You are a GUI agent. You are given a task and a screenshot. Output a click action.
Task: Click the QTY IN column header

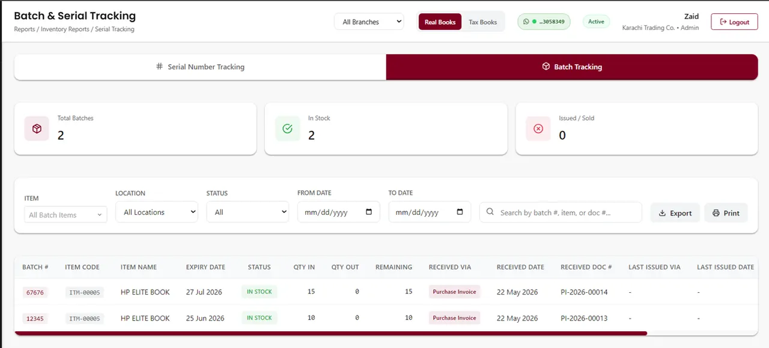coord(304,267)
